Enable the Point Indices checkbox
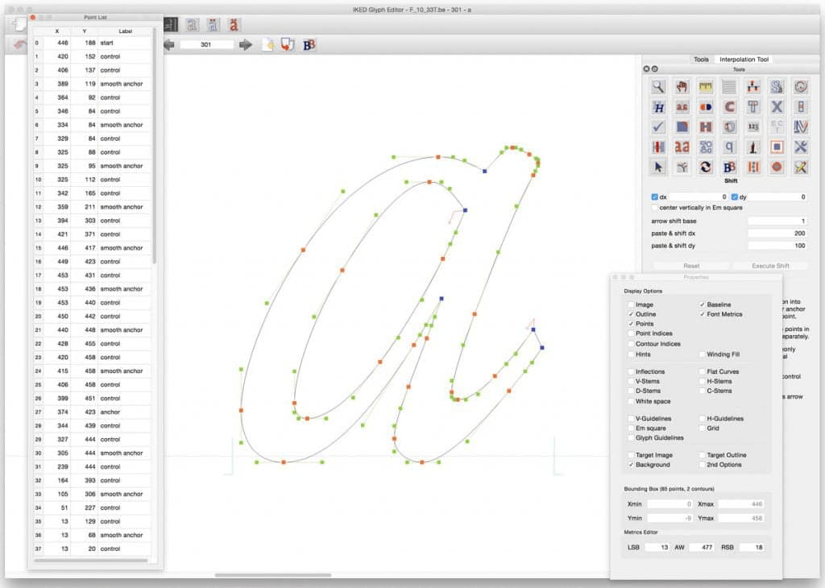This screenshot has width=825, height=588. pos(630,333)
